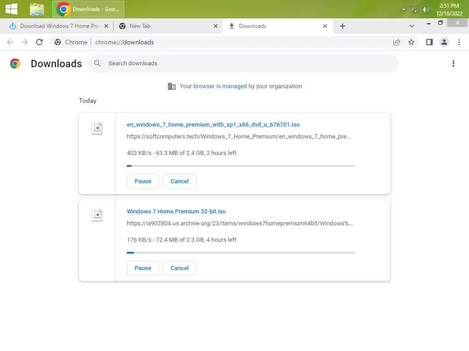The image size is (469, 351).
Task: Open the network status tray icon
Action: (414, 10)
